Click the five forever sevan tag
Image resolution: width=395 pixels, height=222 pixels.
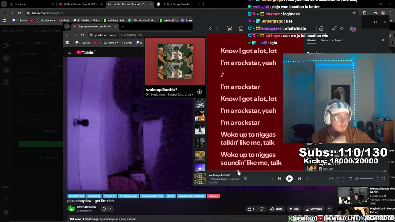tap(129, 196)
